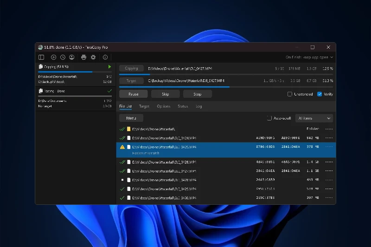The image size is (371, 247).
Task: Click the target path C:\Backup\Videos\Drone\Waterfall\DJI_0427.MP4
Action: point(186,81)
